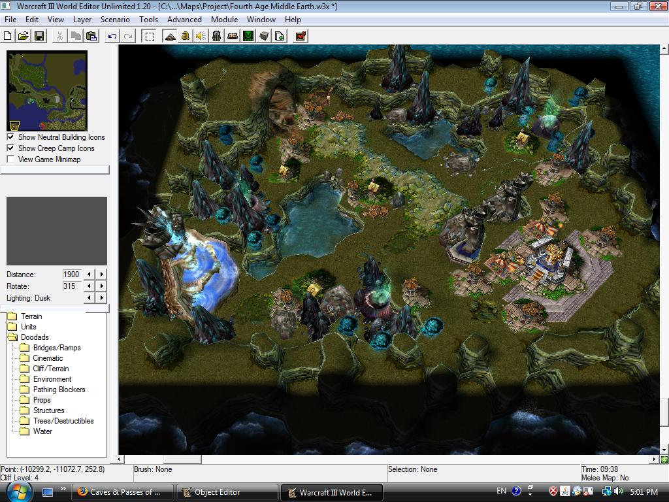The width and height of the screenshot is (669, 502).
Task: Decrease Distance with the left arrow
Action: (x=89, y=274)
